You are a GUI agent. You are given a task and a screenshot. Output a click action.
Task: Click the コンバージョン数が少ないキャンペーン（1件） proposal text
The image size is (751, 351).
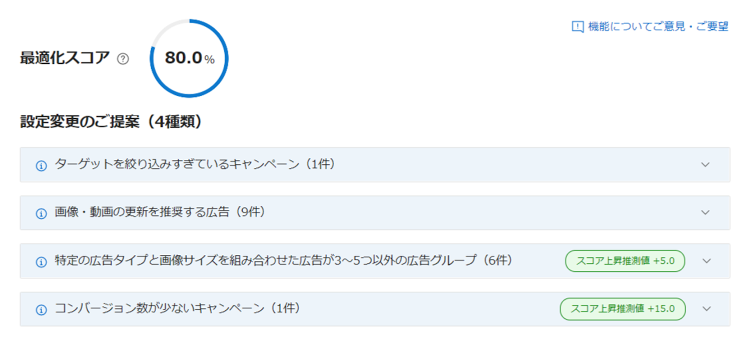pos(177,308)
